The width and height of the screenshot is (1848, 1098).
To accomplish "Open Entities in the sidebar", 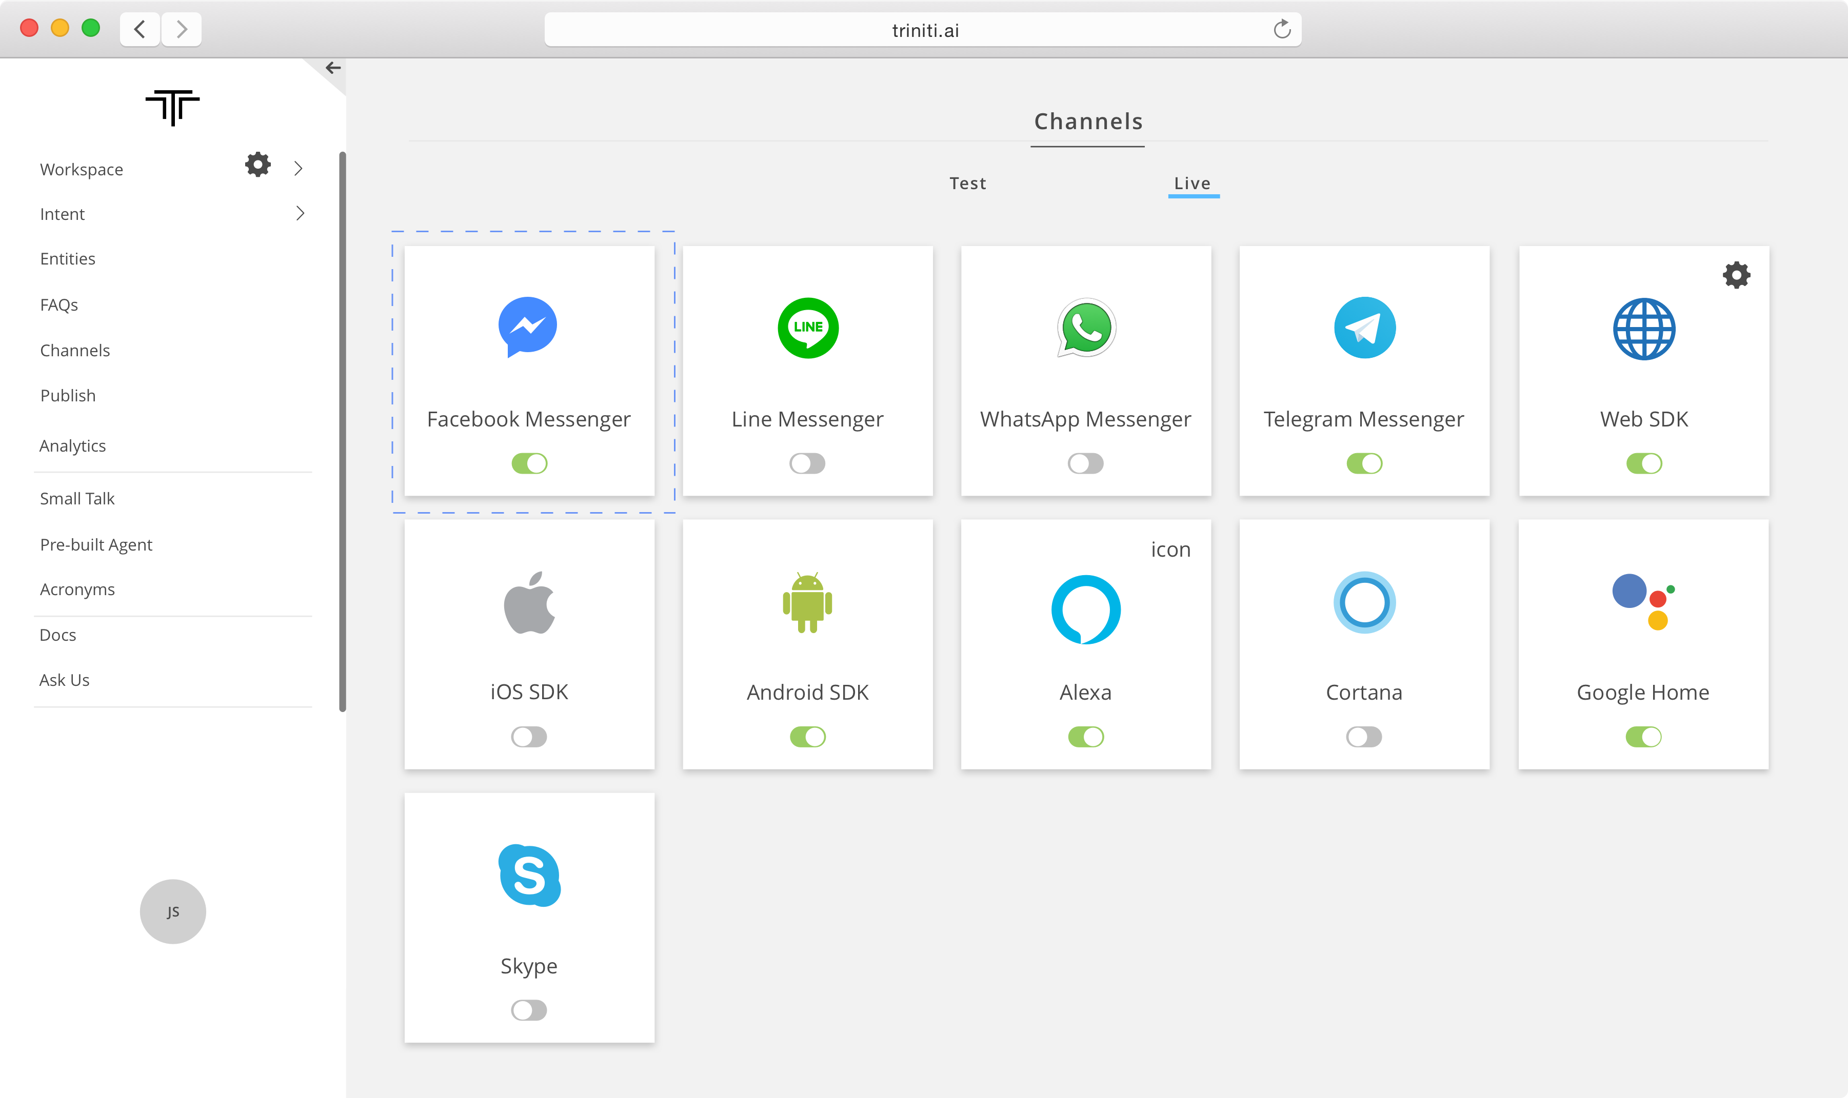I will coord(67,259).
